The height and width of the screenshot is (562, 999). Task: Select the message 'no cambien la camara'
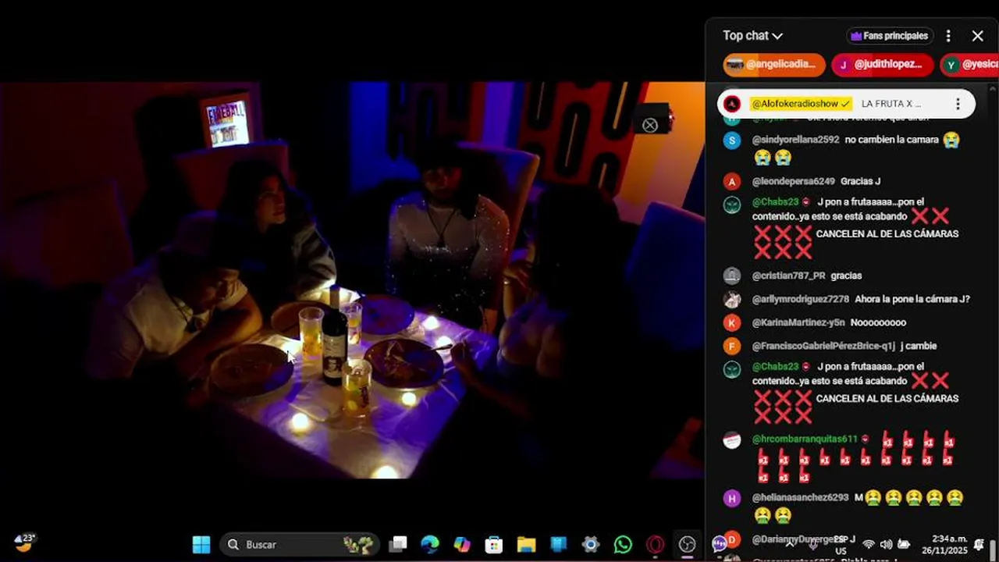(891, 140)
